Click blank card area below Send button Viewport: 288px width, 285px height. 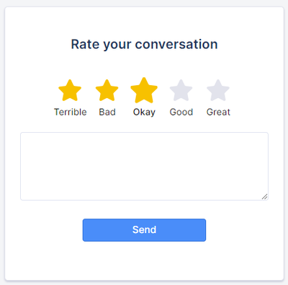144,261
